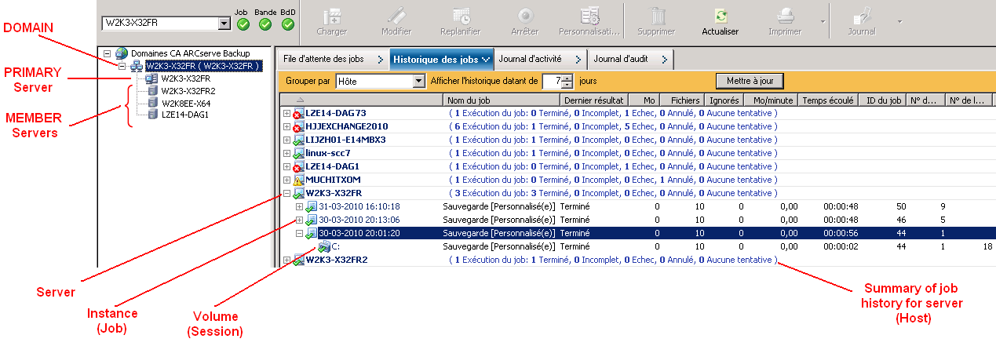Image resolution: width=996 pixels, height=346 pixels.
Task: Click the LIJZH01-E14MBX3 host name
Action: (x=345, y=140)
